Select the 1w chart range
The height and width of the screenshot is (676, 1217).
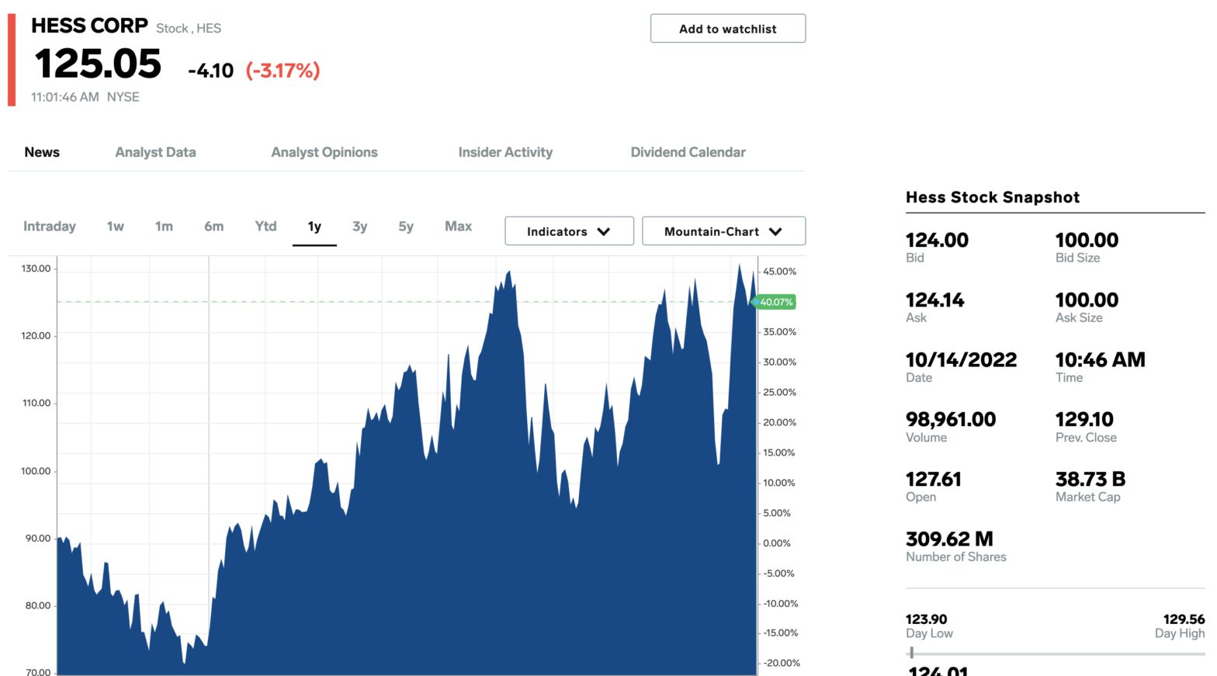[116, 227]
